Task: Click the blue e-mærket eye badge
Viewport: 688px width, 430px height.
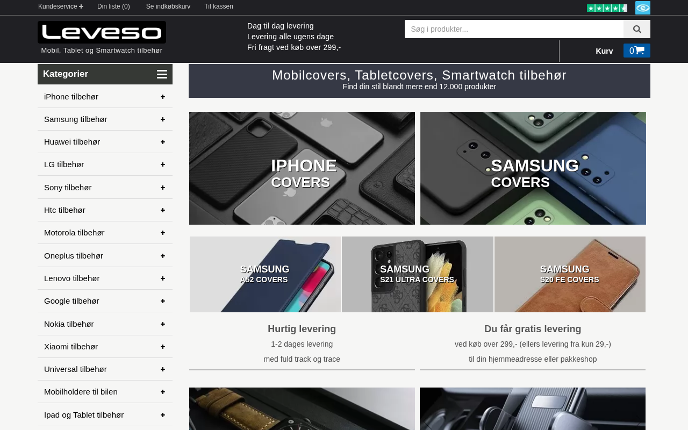Action: coord(643,8)
